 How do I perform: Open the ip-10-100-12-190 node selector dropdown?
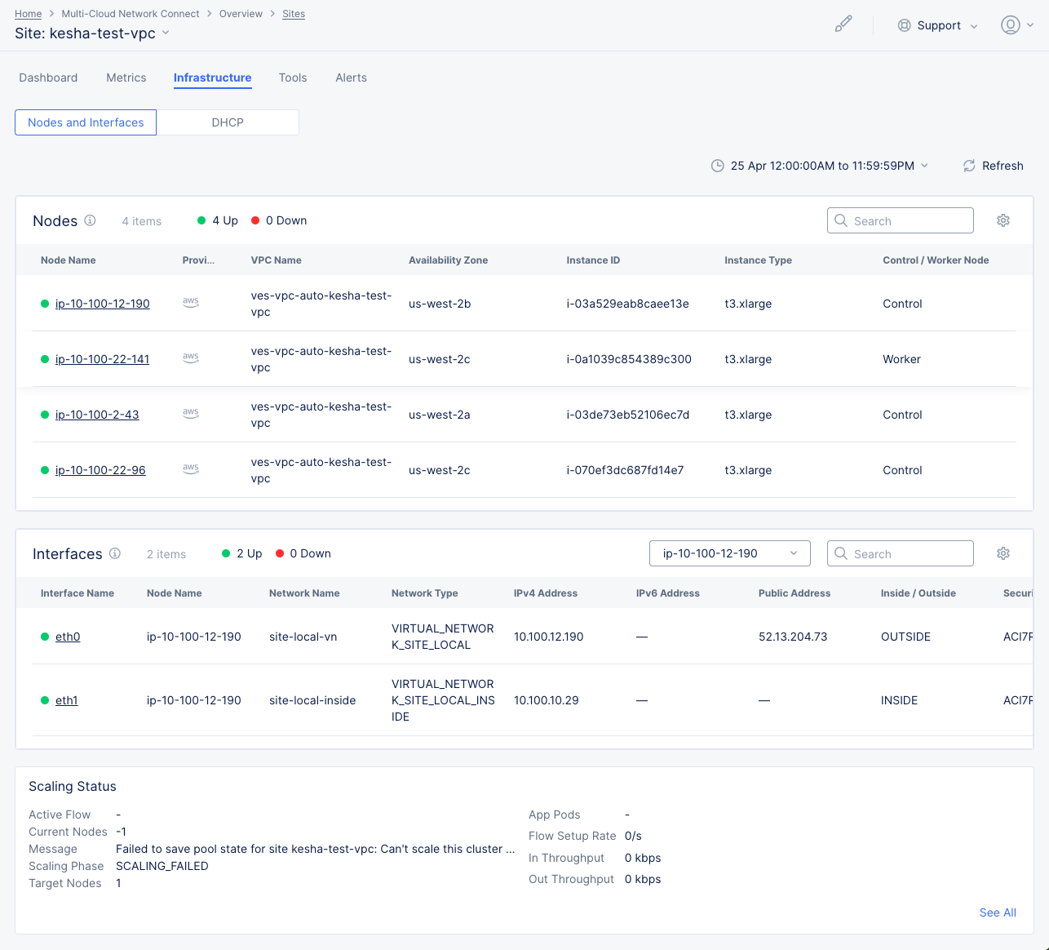(729, 553)
